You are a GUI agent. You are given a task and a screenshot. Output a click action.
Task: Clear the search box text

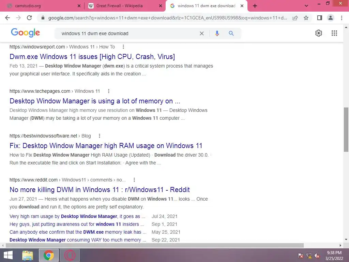click(202, 33)
